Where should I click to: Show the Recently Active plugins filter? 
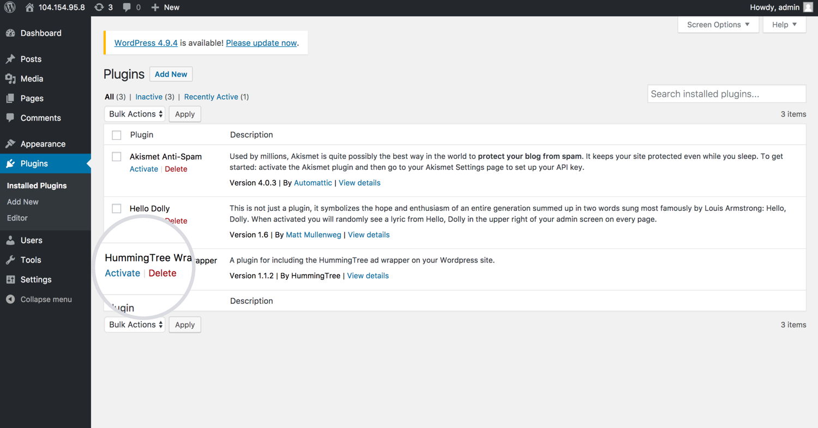coord(211,97)
